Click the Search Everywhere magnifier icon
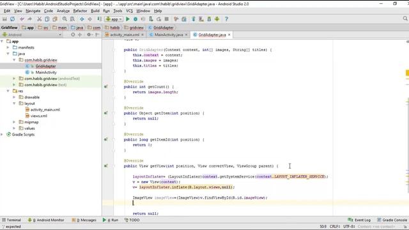Viewport: 409px width, 230px height. [x=405, y=19]
